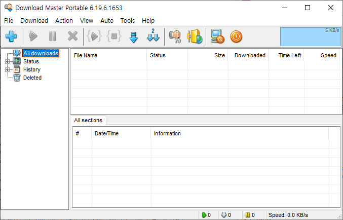Sort by Time Left column header
This screenshot has width=343, height=220.
[x=286, y=55]
